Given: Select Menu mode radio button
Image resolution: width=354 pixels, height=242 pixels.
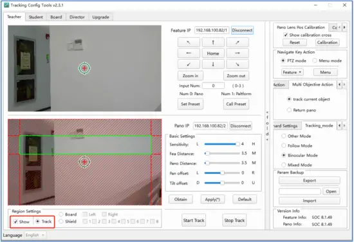Looking at the screenshot, I should (315, 60).
